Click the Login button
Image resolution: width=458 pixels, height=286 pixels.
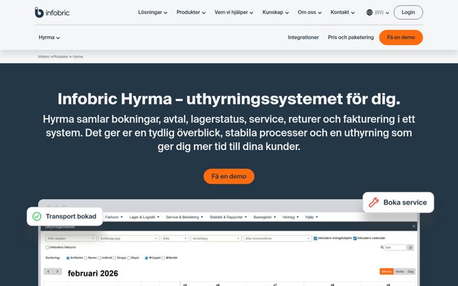(x=408, y=12)
